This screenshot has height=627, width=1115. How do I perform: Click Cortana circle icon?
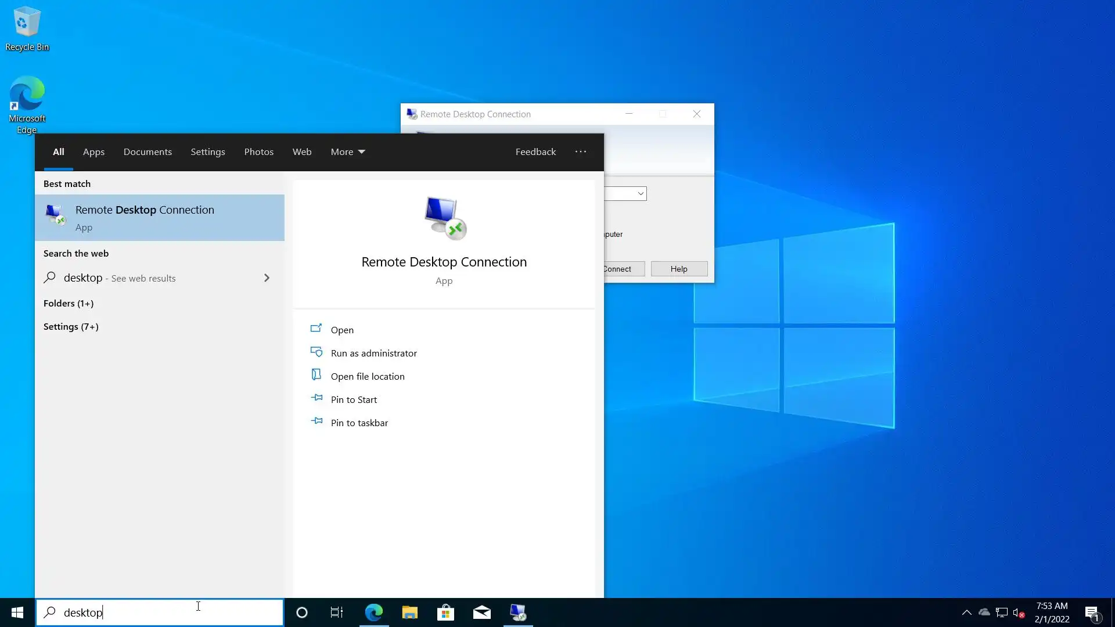click(x=301, y=612)
